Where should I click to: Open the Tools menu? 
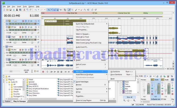tap(25, 7)
